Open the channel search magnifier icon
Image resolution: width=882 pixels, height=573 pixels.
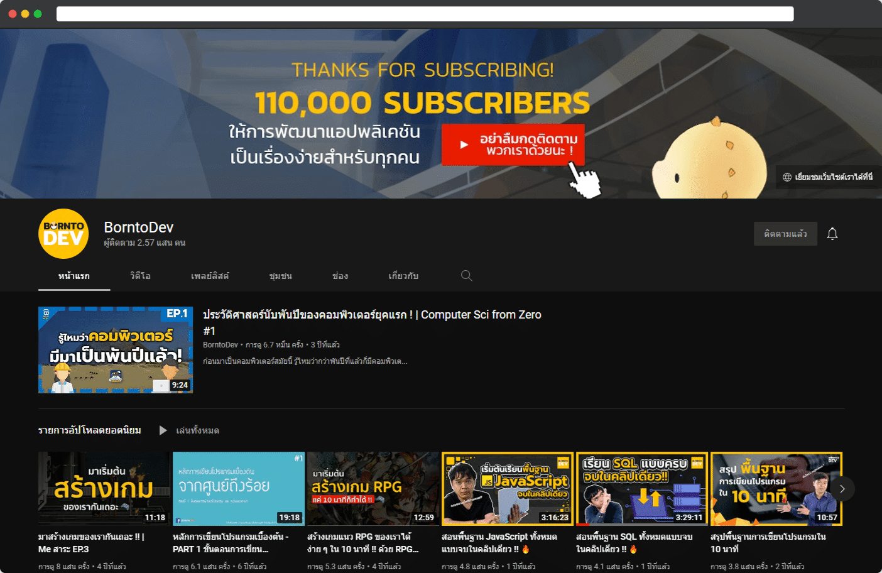pos(466,275)
